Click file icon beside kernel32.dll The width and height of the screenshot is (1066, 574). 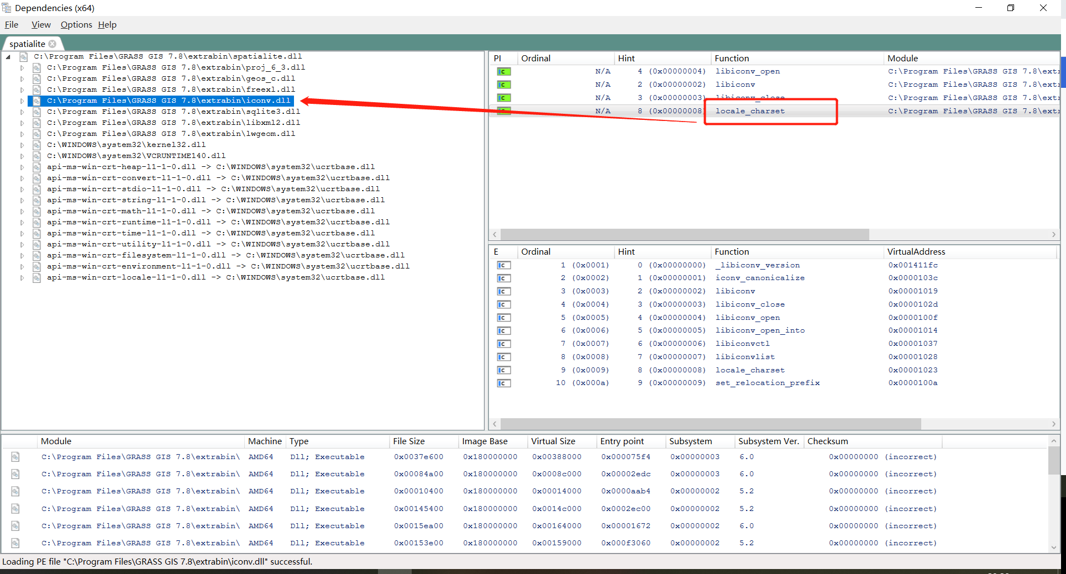(36, 145)
